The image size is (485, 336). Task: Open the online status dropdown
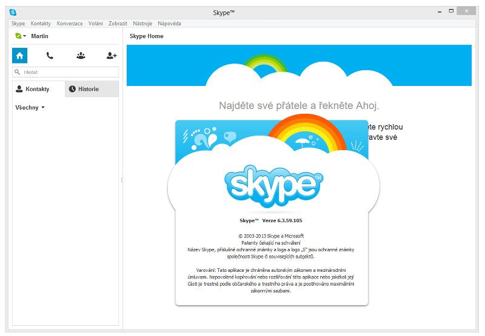[21, 36]
